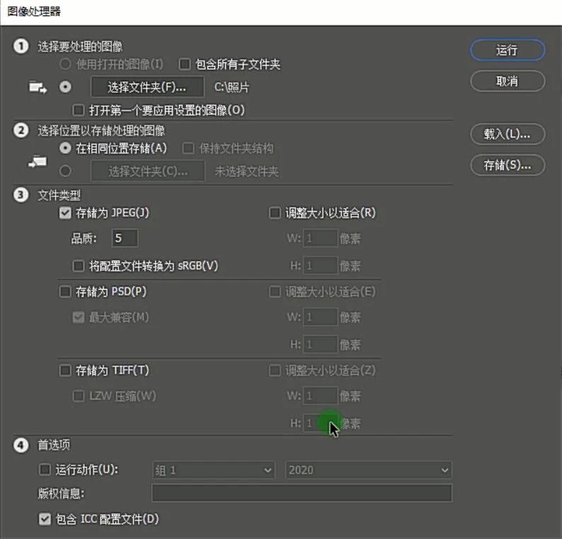Uncheck 包含 ICC 配置文件(D)
562x539 pixels.
45,519
